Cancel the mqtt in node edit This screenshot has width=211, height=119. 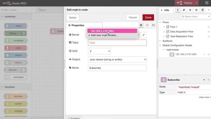pyautogui.click(x=133, y=18)
